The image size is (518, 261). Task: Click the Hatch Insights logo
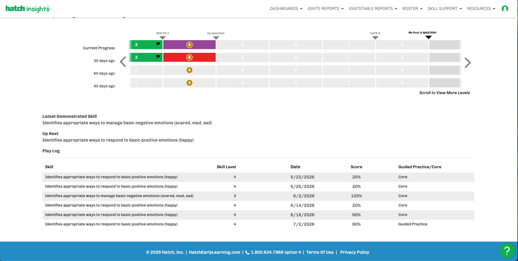coord(28,9)
